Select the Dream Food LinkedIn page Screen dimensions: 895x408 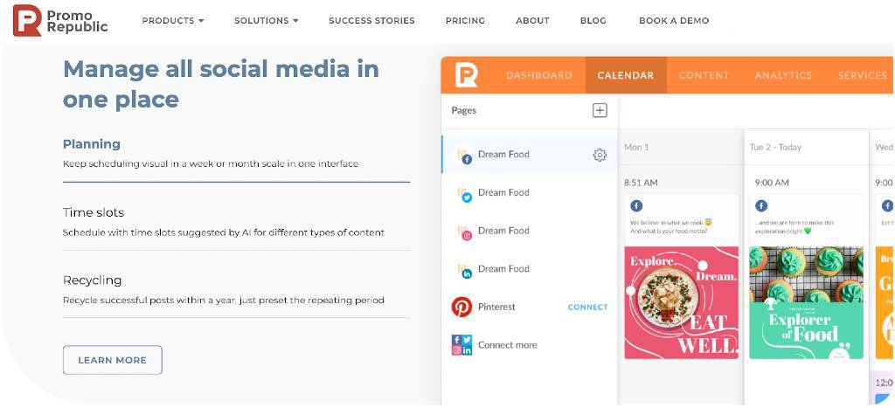pyautogui.click(x=529, y=269)
